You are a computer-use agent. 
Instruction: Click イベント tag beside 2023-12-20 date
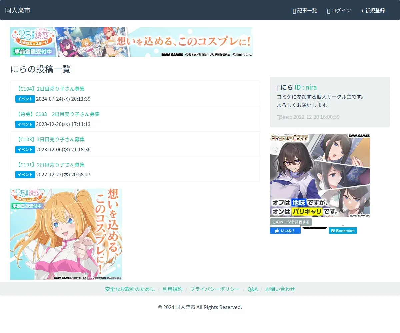(x=25, y=124)
